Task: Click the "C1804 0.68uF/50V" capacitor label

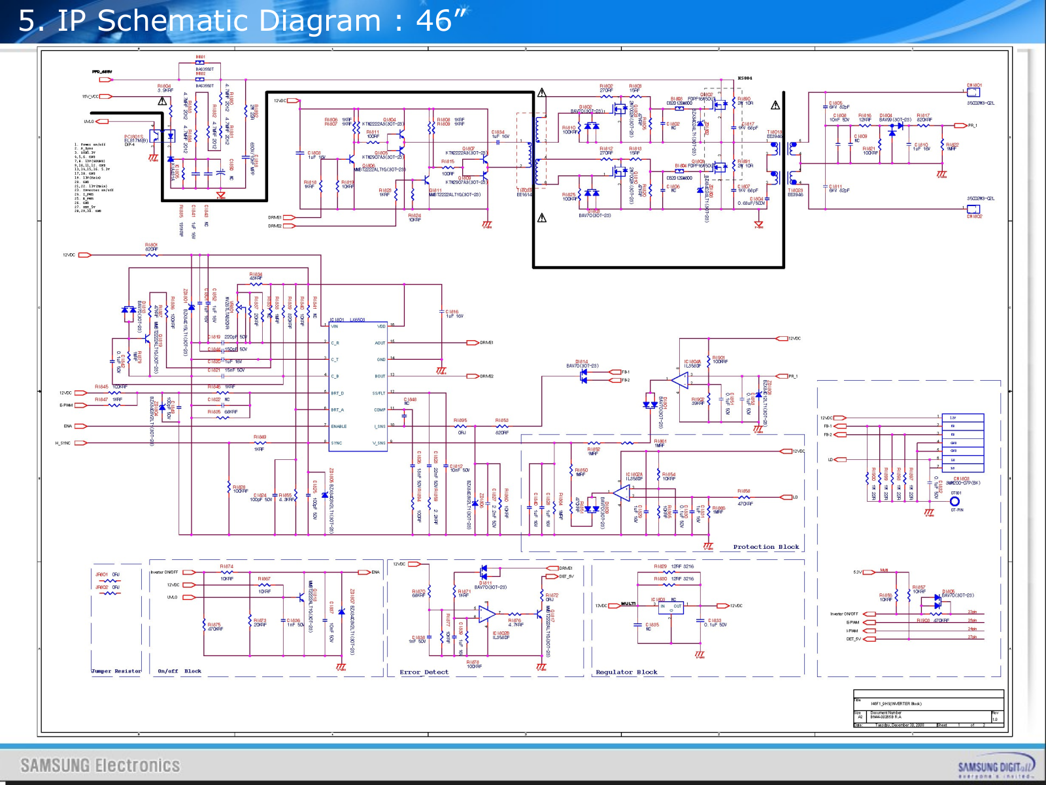Action: 752,201
